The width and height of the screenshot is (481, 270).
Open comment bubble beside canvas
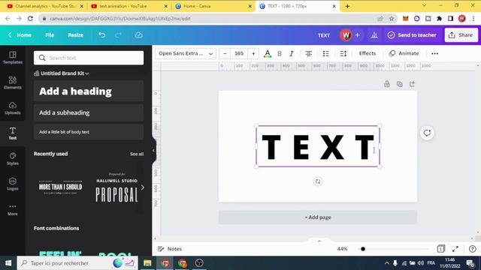[x=427, y=133]
